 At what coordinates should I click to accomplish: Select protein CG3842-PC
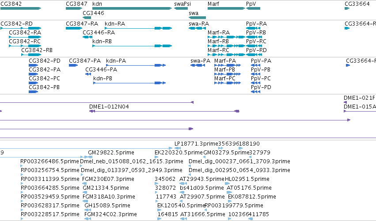tap(44, 79)
